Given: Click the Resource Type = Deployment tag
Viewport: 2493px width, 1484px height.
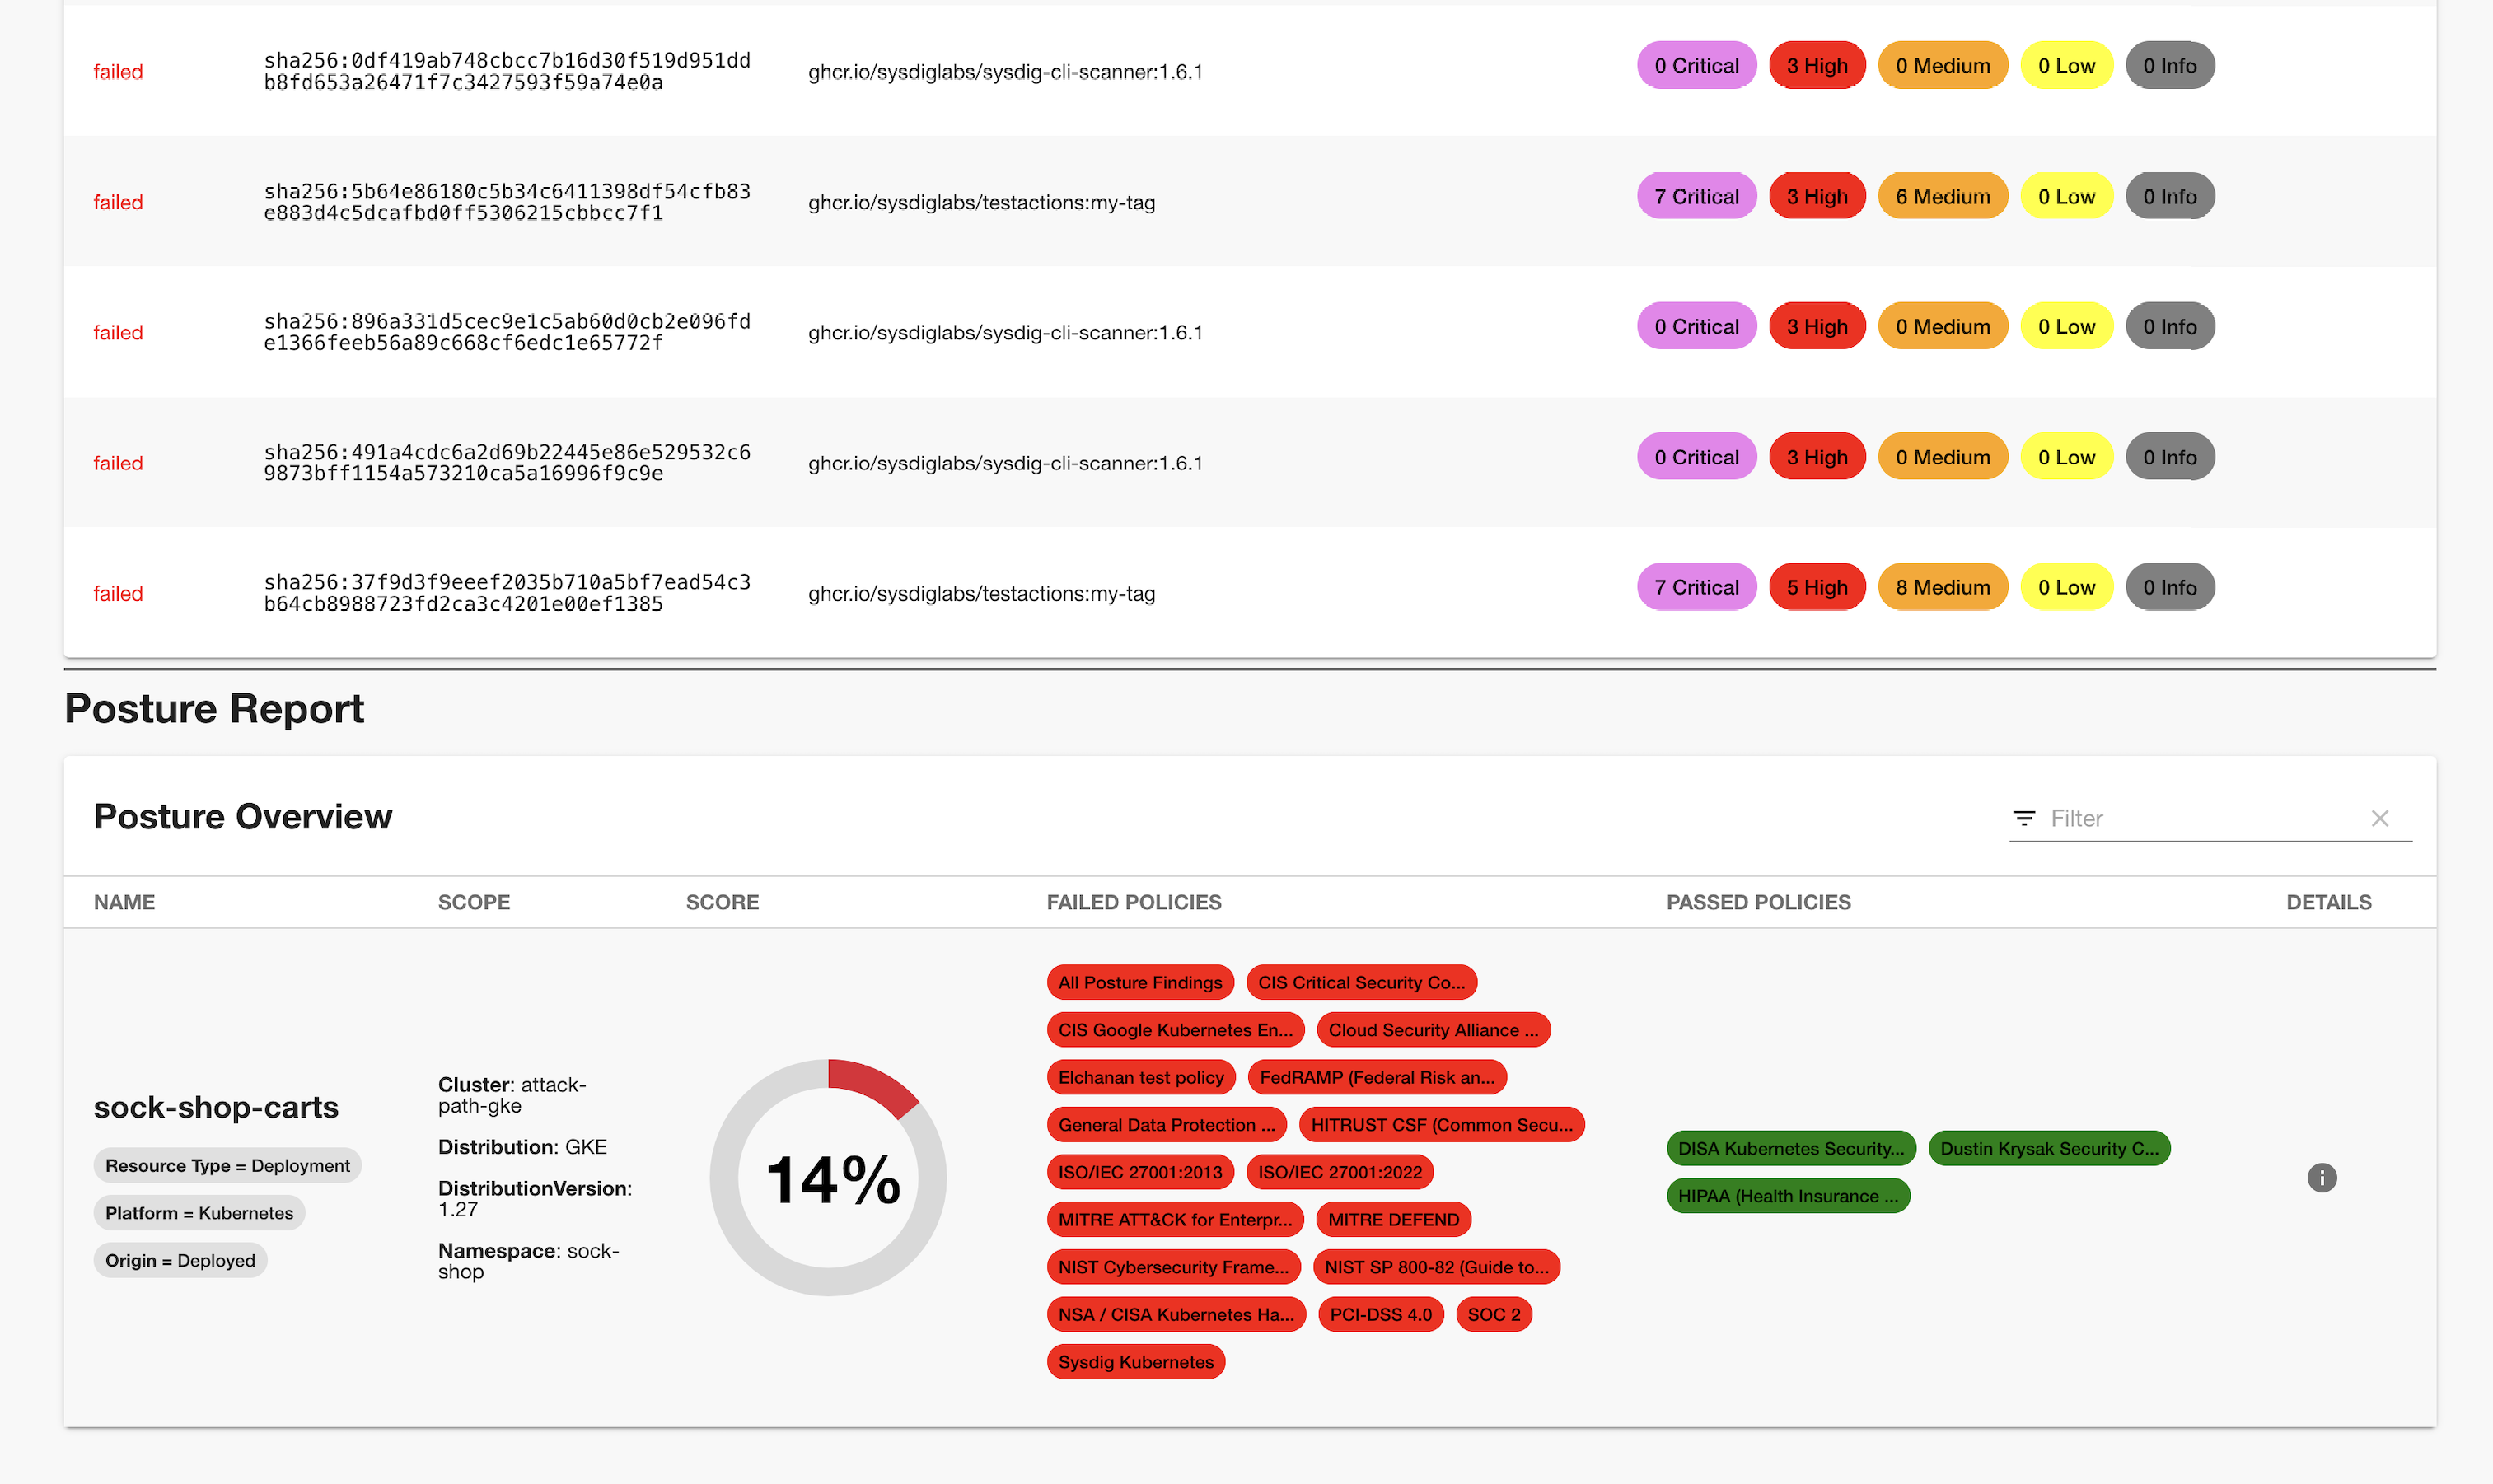Looking at the screenshot, I should point(227,1165).
